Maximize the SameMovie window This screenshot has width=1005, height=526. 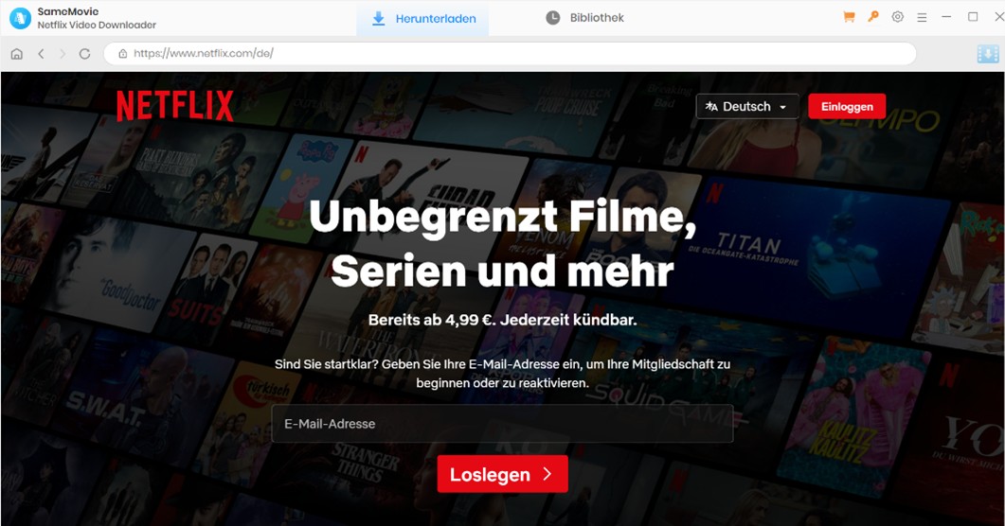(x=973, y=17)
